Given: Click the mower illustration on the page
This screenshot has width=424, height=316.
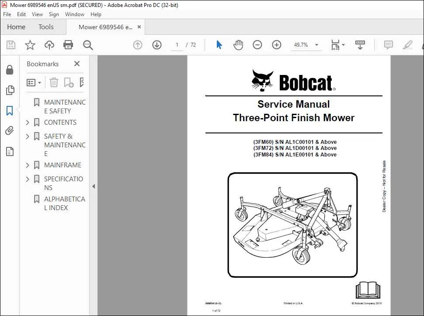Looking at the screenshot, I should [x=292, y=225].
